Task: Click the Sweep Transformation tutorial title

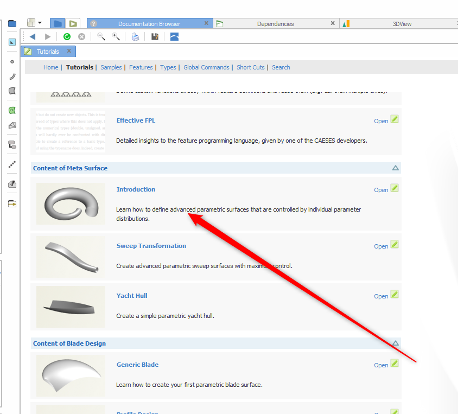Action: [151, 246]
